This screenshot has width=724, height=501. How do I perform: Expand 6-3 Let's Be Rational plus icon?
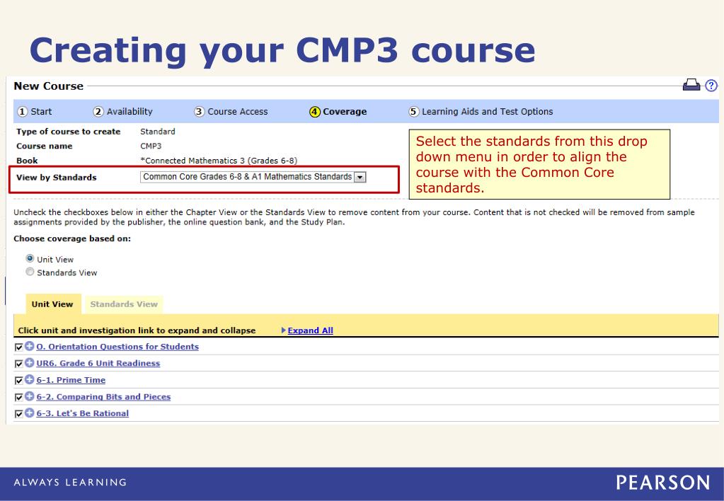pos(30,413)
